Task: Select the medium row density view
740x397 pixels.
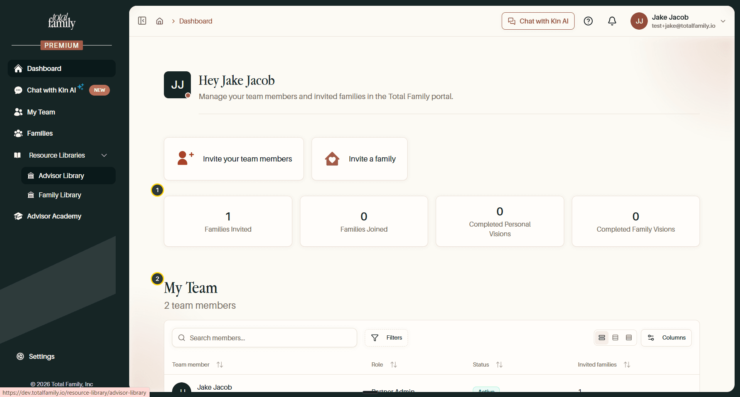Action: (615, 338)
